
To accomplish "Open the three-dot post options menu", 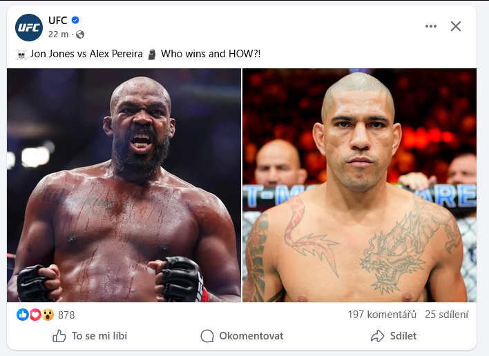I will click(x=431, y=26).
